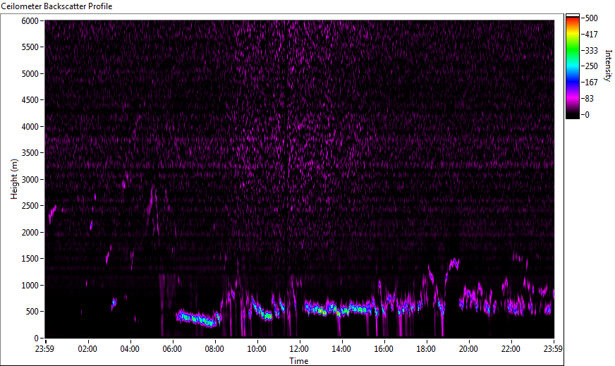Click the -333 intensity scale value
615x366 pixels.
590,50
